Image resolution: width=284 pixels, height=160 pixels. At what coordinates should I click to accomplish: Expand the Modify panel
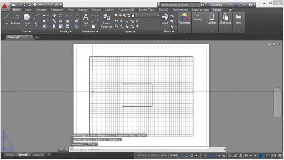pos(66,32)
